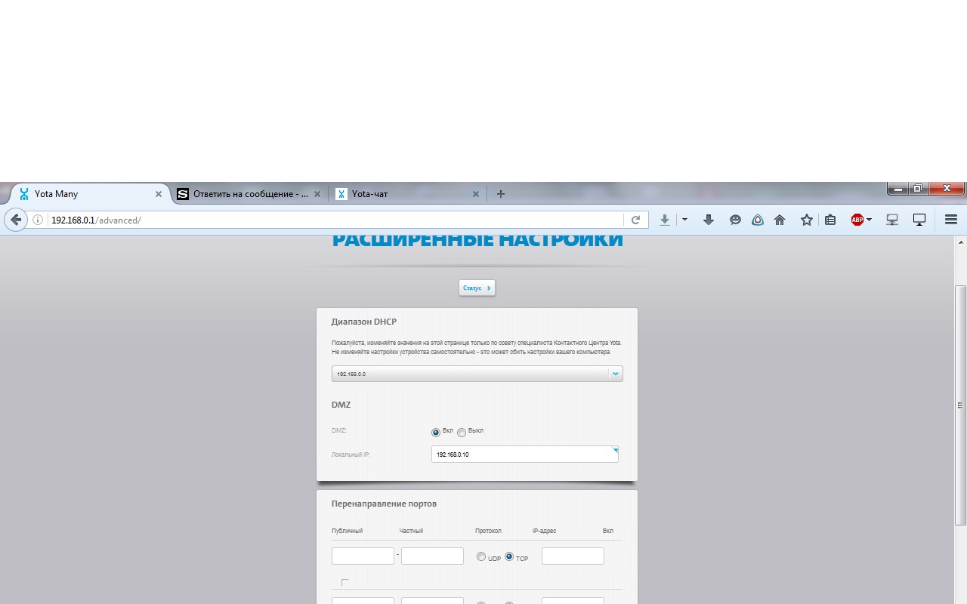Show the bookmarks list clipboard icon
This screenshot has width=967, height=604.
[830, 220]
